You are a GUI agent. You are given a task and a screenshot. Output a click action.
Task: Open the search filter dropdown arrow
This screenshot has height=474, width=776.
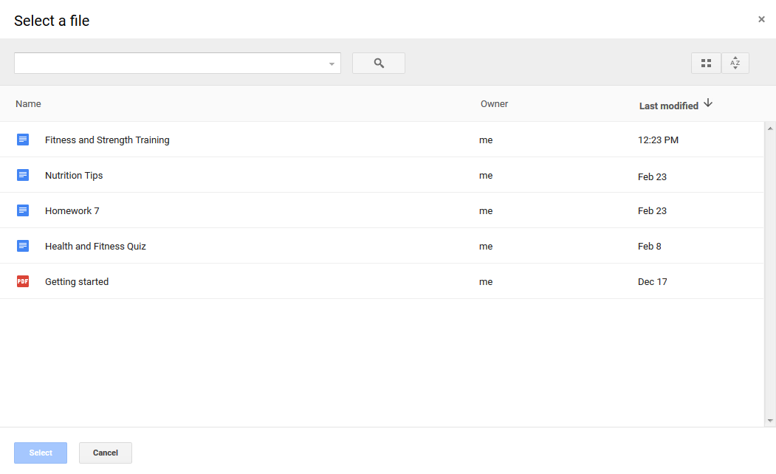point(331,63)
